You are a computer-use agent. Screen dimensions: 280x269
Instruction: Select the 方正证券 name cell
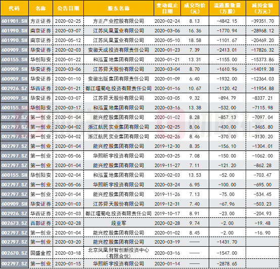point(40,21)
